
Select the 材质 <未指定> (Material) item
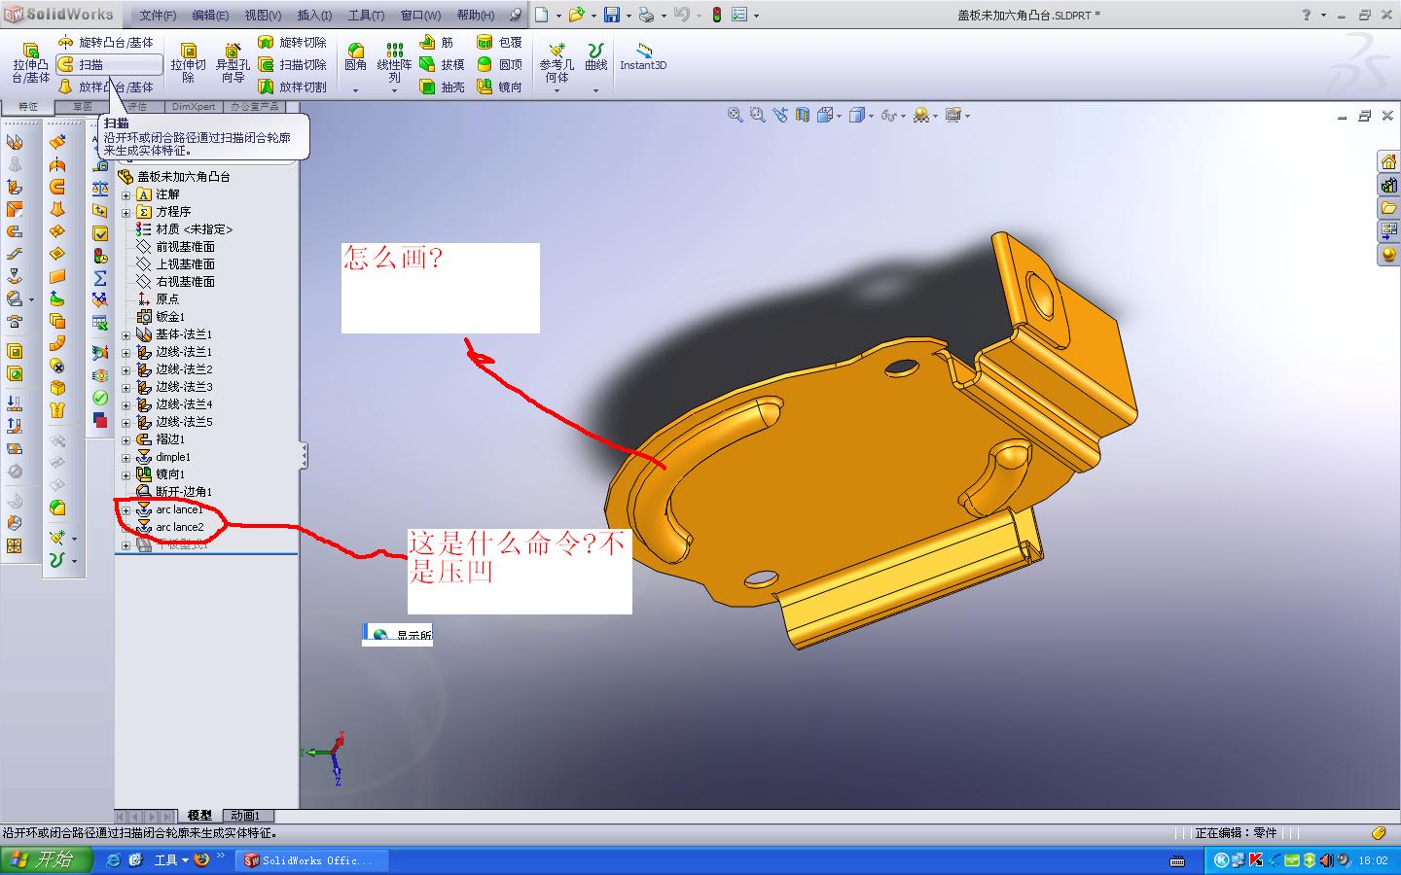click(x=185, y=229)
